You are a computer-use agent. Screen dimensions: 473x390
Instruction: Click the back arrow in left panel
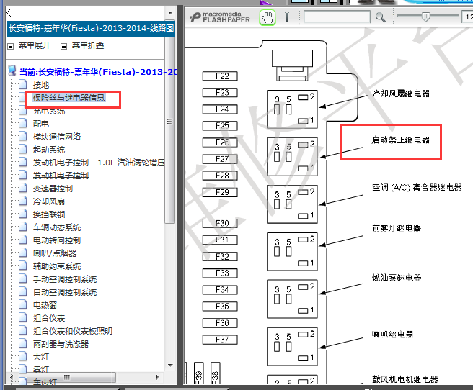click(x=9, y=13)
